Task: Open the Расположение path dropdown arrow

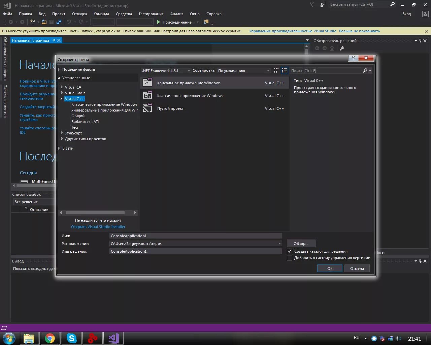Action: click(x=279, y=244)
